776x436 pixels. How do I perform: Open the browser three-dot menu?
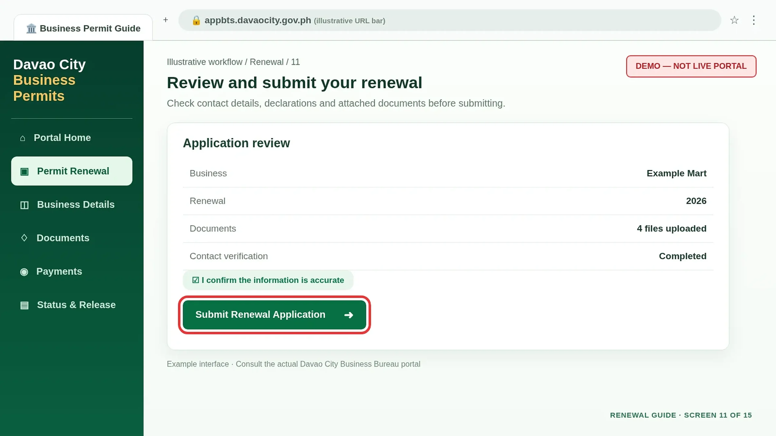point(754,20)
